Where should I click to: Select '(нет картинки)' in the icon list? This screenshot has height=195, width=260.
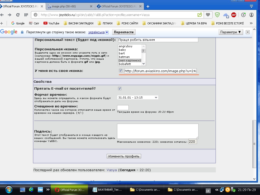click(130, 60)
